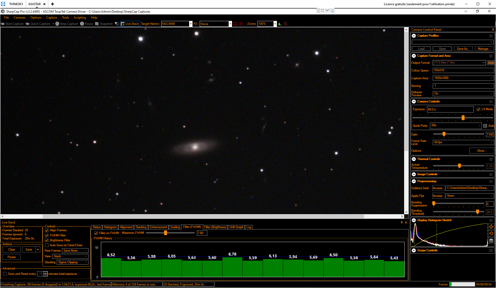Enable the Auto exposure checkbox
Screen dimensions: 496x288
[485, 126]
